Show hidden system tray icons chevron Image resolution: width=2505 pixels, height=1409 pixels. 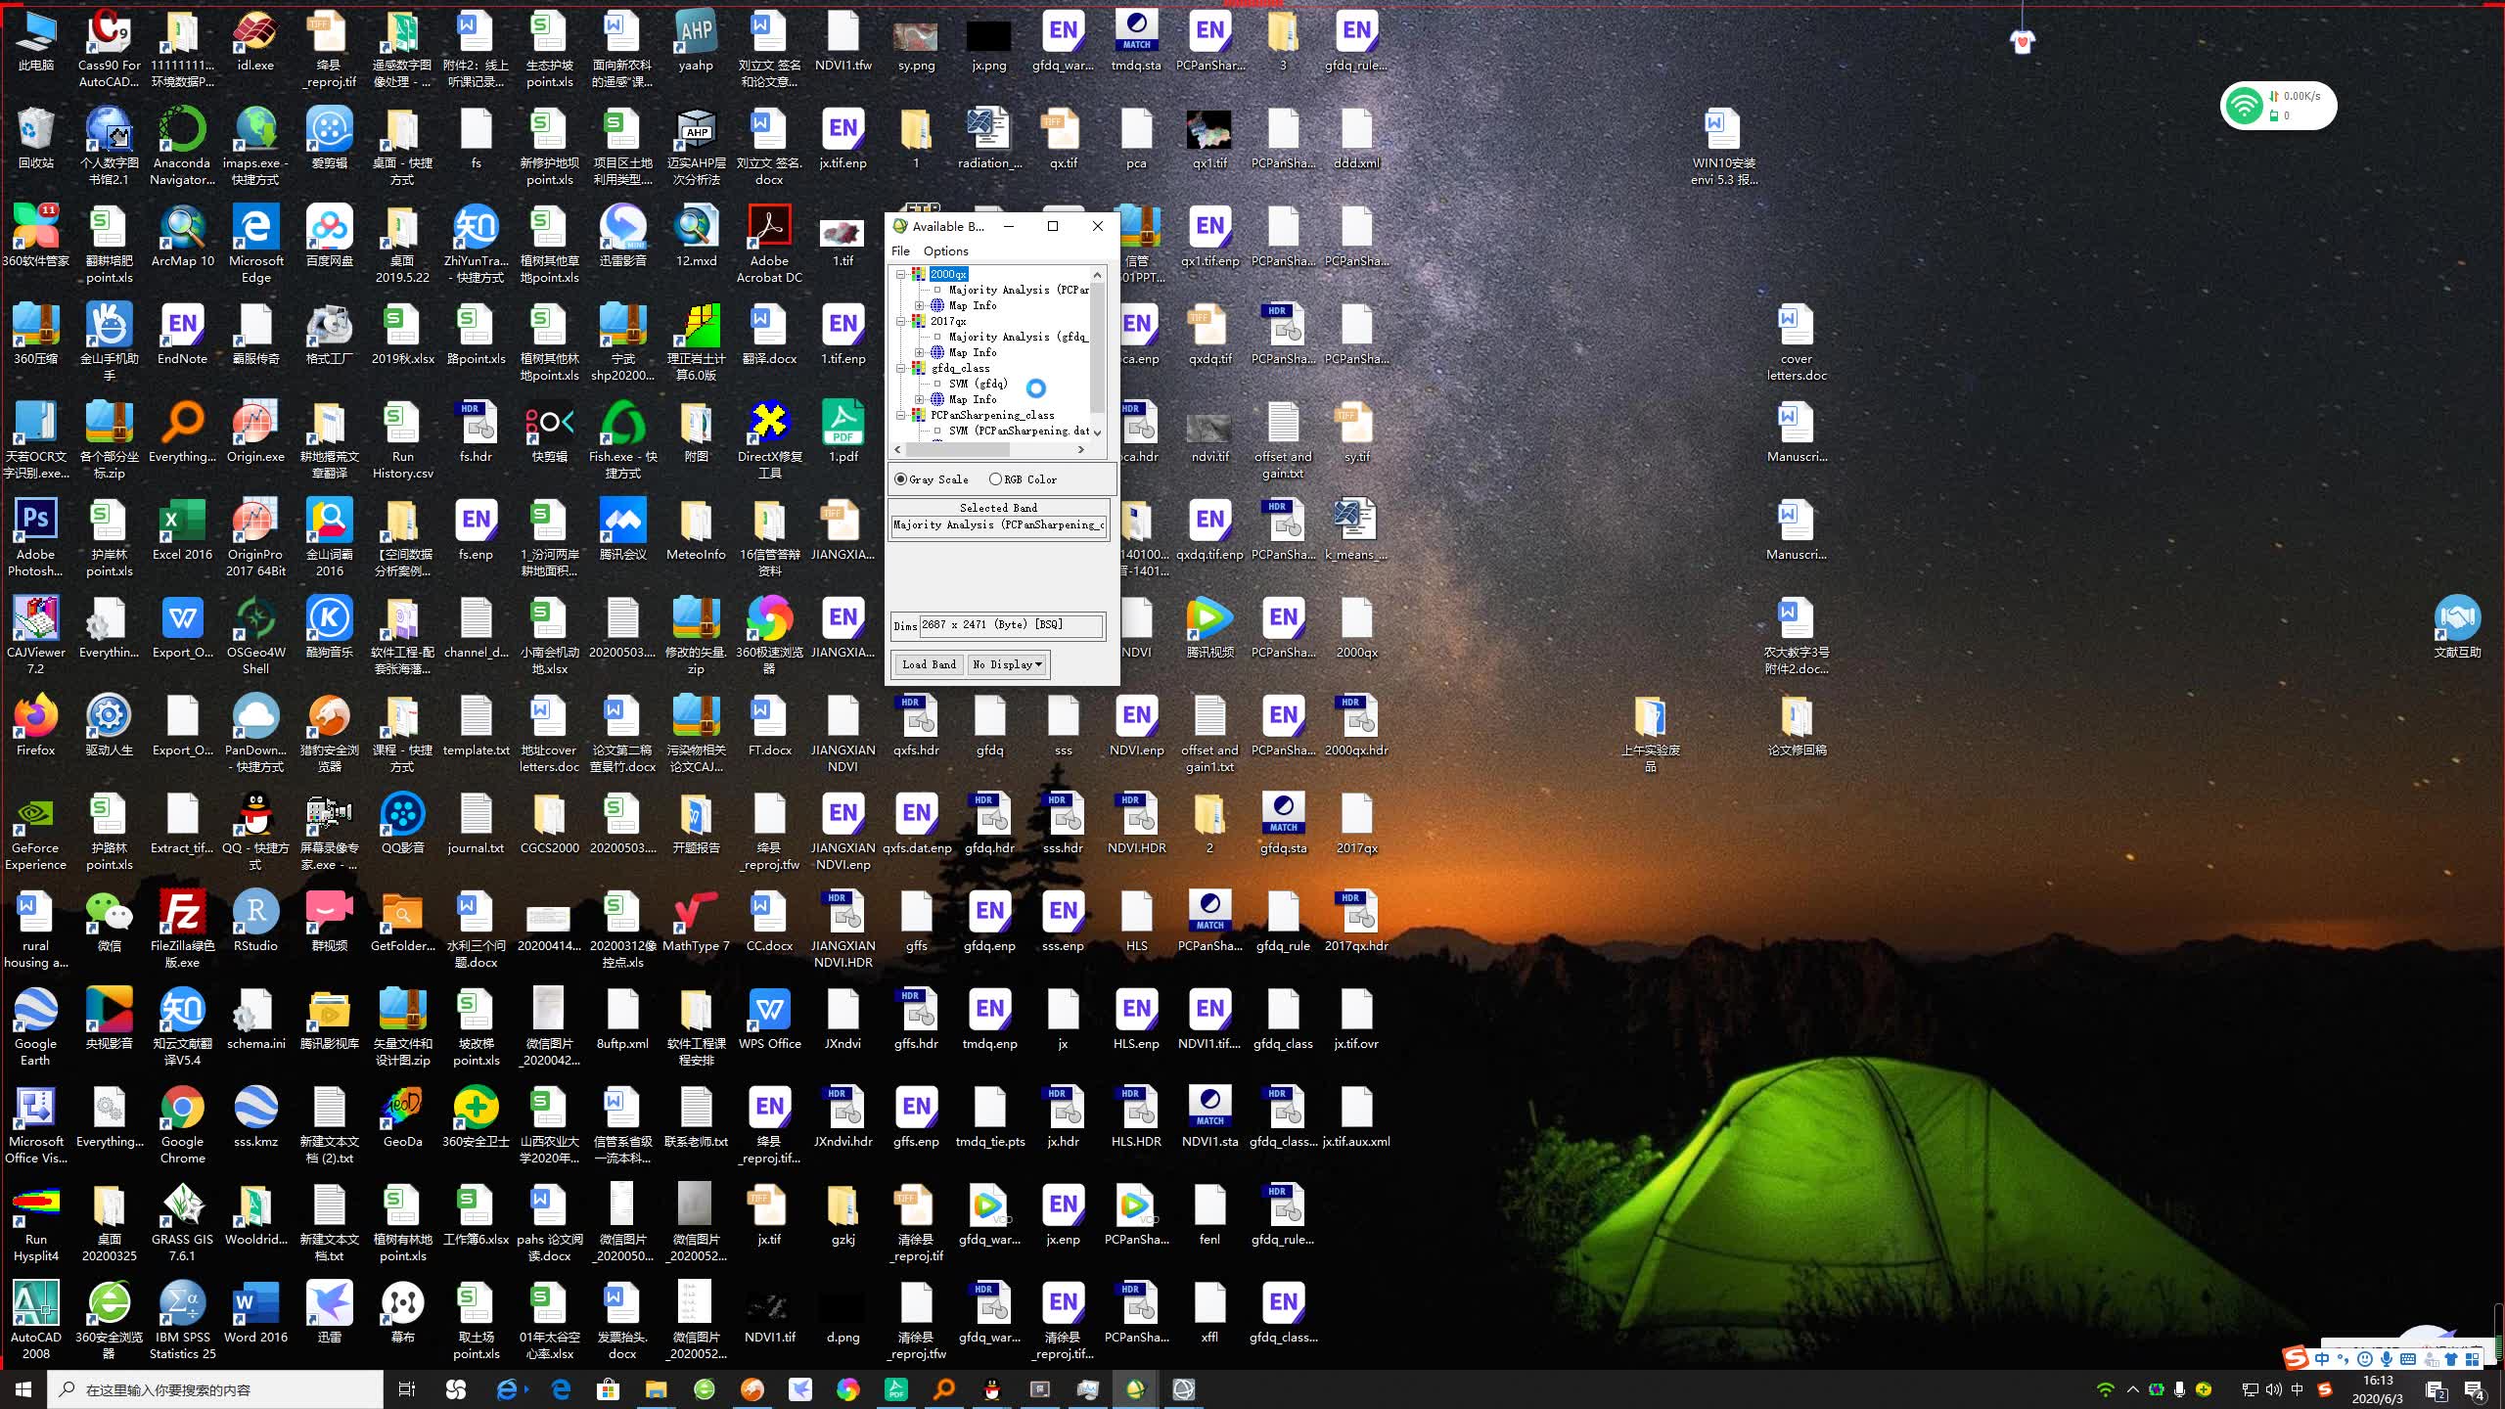2133,1389
